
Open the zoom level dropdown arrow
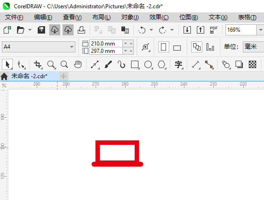click(260, 30)
